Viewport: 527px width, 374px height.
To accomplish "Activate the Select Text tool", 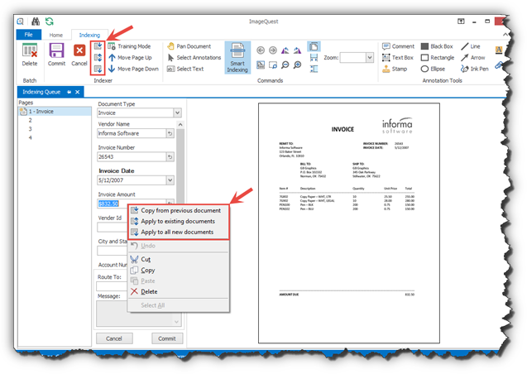I will (185, 69).
